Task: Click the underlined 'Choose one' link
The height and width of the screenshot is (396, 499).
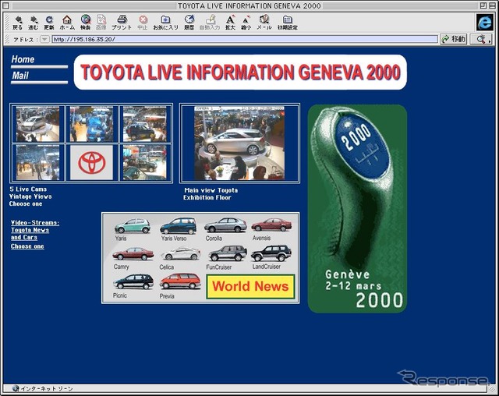Action: 27,246
